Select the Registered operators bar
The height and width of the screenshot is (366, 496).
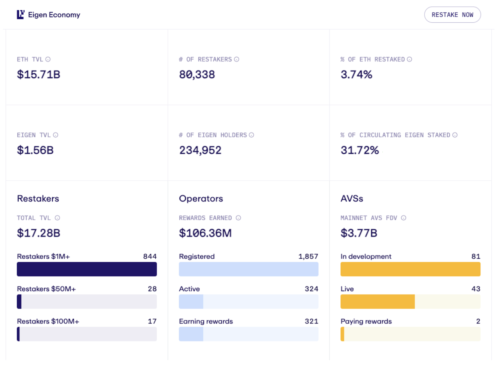[x=249, y=269]
